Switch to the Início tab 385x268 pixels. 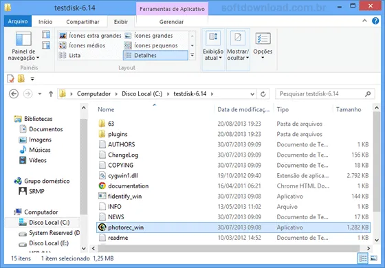pyautogui.click(x=45, y=22)
